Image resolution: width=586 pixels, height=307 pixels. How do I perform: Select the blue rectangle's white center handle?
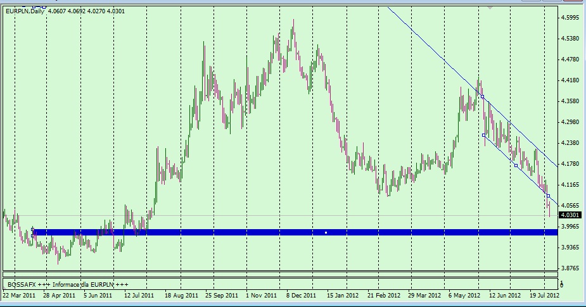326,233
